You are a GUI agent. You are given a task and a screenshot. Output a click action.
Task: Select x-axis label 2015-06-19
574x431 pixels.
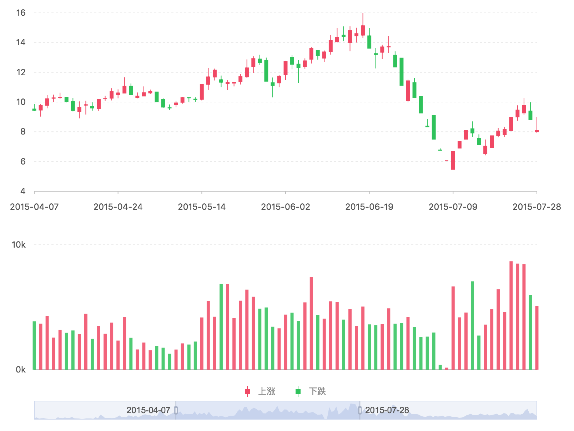point(369,207)
